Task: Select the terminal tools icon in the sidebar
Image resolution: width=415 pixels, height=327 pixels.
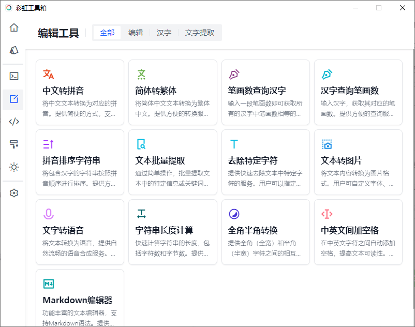Action: [14, 76]
